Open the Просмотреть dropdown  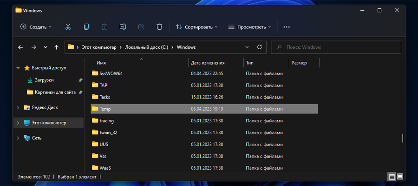click(250, 27)
